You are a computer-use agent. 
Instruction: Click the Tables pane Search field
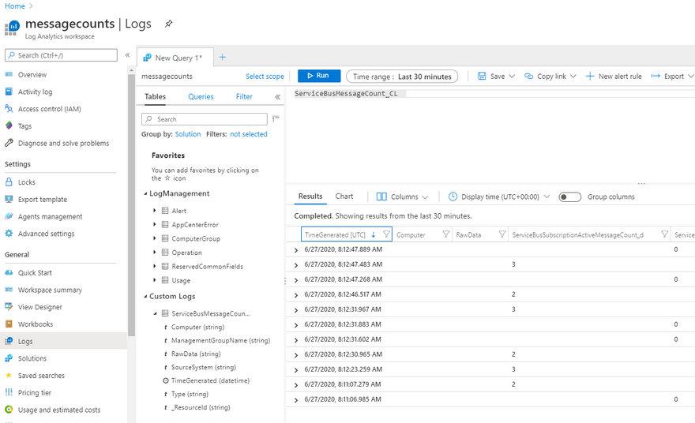205,119
